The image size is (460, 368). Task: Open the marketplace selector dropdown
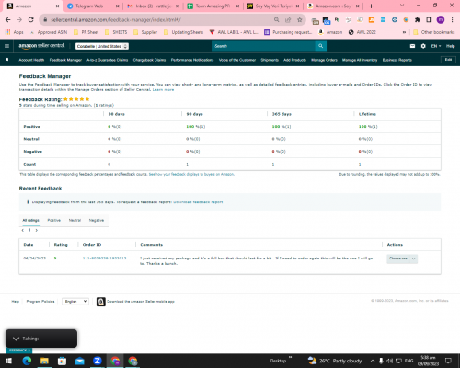[102, 46]
